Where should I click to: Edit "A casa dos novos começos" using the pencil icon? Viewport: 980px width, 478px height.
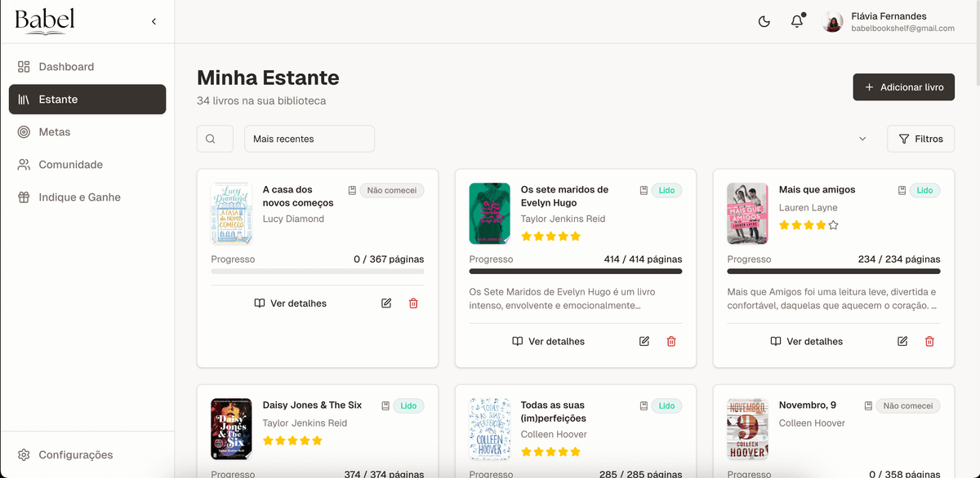[385, 303]
